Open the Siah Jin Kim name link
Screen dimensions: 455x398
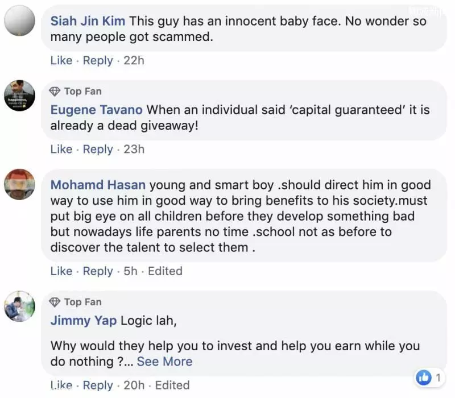88,21
